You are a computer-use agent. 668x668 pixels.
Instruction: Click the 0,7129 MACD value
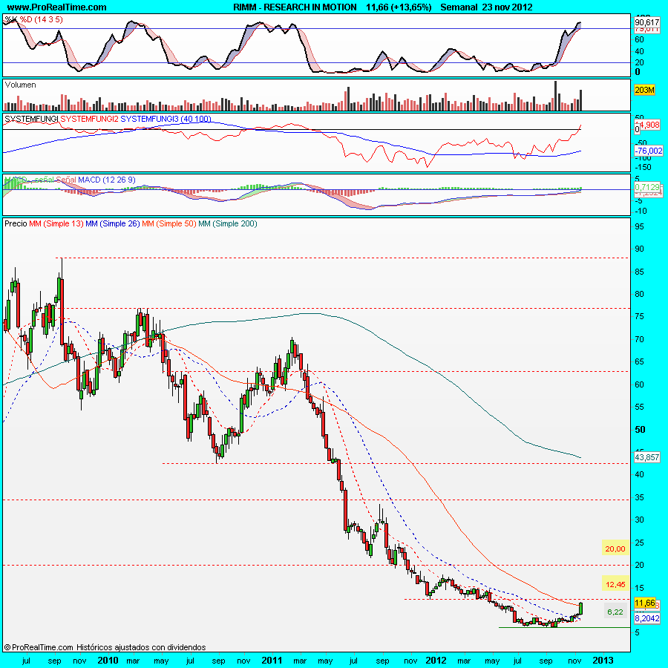point(647,186)
